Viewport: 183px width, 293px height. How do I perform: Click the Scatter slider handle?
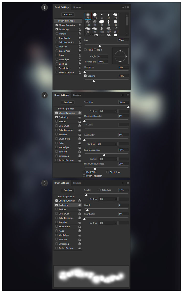[x=86, y=195]
